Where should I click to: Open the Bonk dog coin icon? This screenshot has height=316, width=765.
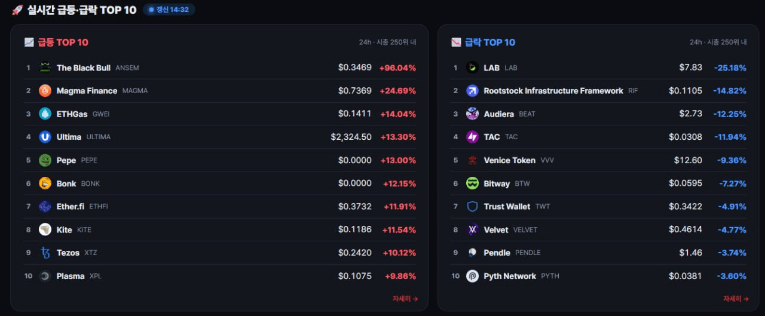45,183
